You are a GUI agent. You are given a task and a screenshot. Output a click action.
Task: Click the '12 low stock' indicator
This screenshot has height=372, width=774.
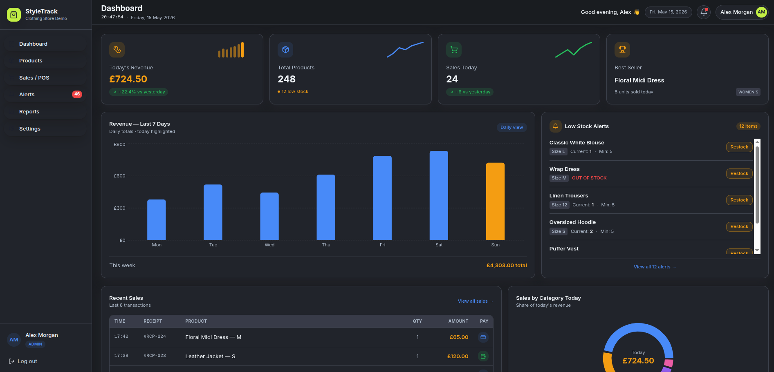(x=293, y=92)
